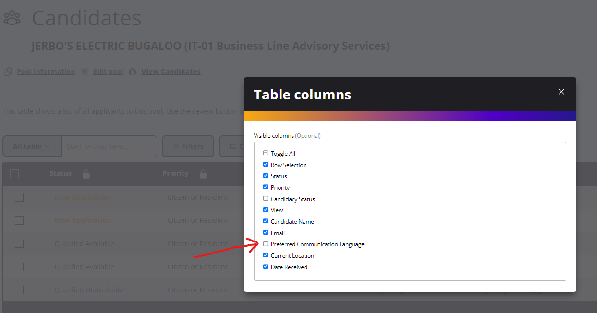Select the first New Application row checkbox
This screenshot has width=597, height=313.
coord(19,197)
